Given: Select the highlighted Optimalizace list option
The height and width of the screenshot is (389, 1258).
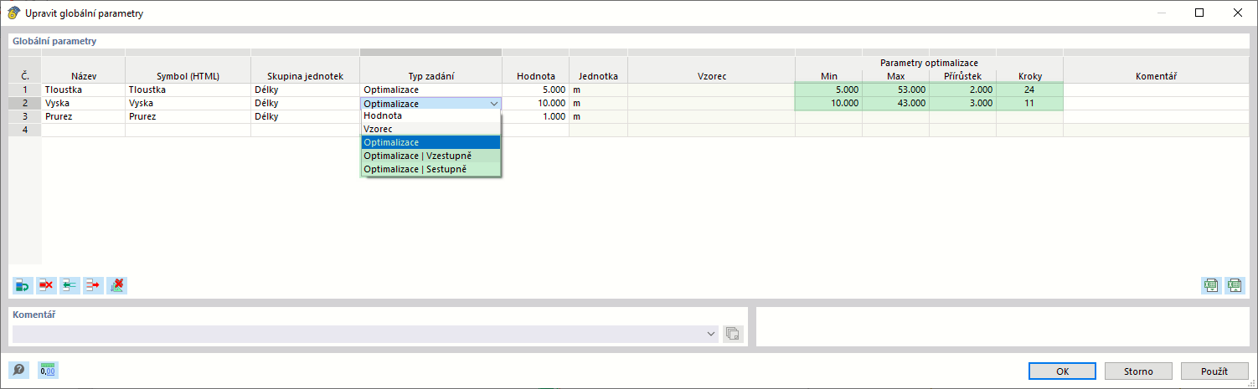Looking at the screenshot, I should (x=431, y=142).
